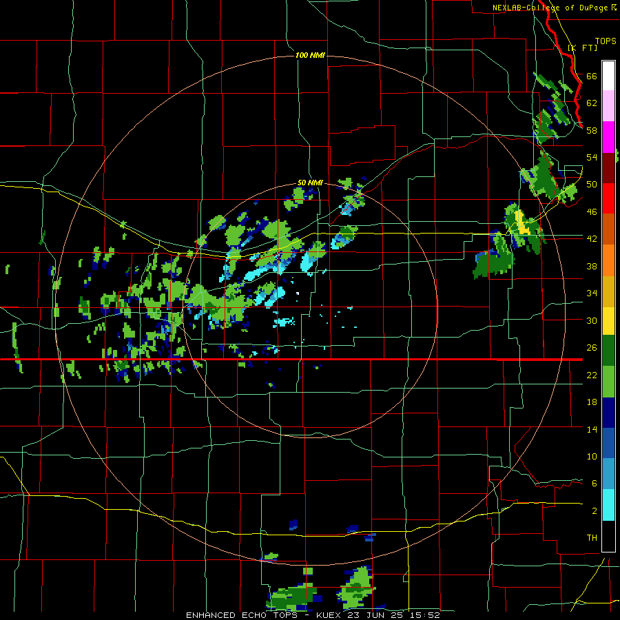
Task: Click the "58" legend value
Action: pyautogui.click(x=592, y=130)
